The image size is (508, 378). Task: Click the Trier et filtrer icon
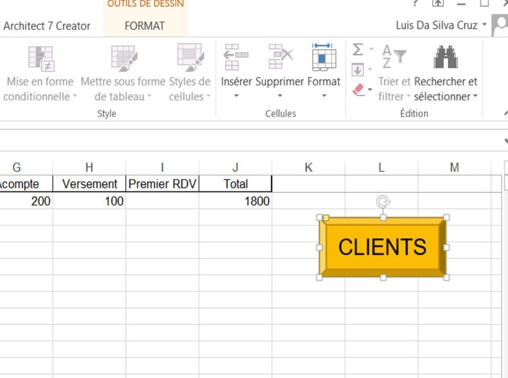point(394,57)
